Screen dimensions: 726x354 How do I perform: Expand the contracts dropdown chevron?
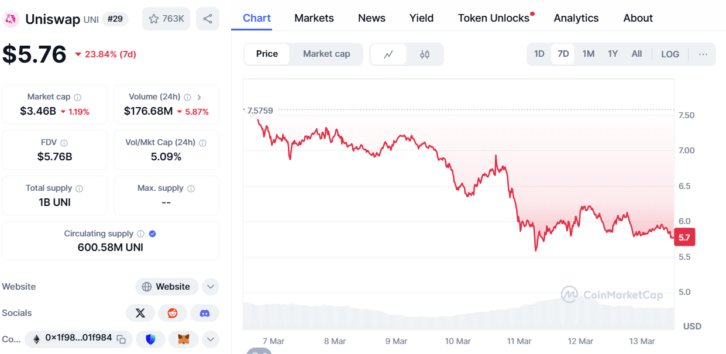point(210,339)
